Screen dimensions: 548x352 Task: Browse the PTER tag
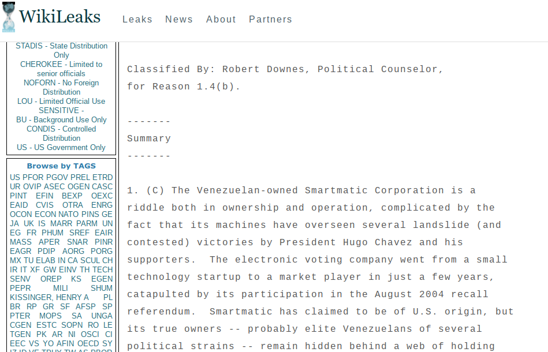click(20, 316)
